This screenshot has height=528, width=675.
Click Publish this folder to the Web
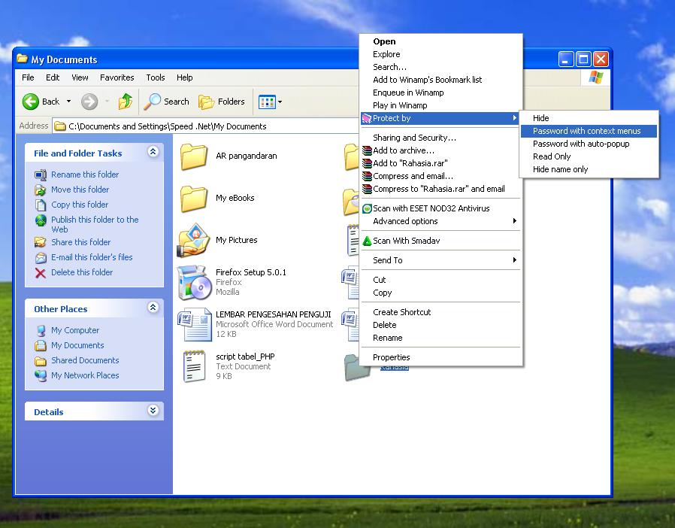(x=95, y=224)
